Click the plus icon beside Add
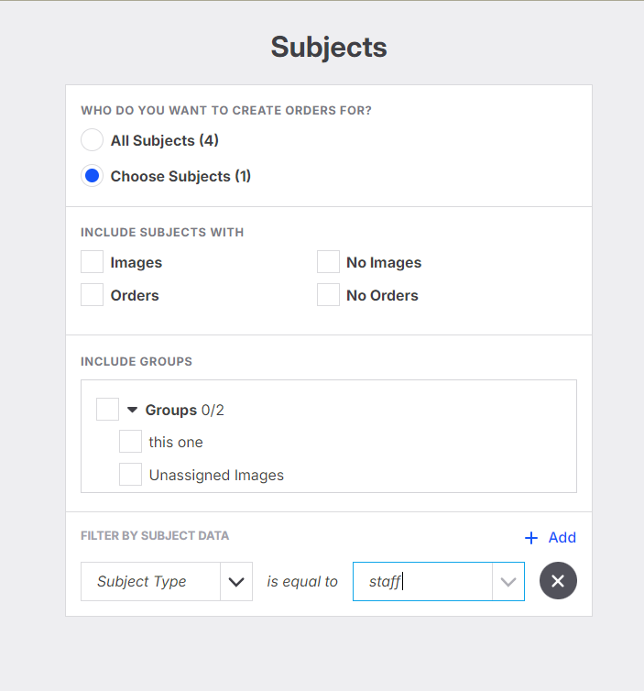The image size is (644, 691). 531,538
